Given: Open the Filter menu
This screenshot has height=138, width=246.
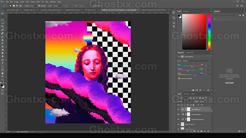Looking at the screenshot, I should [x=38, y=2].
